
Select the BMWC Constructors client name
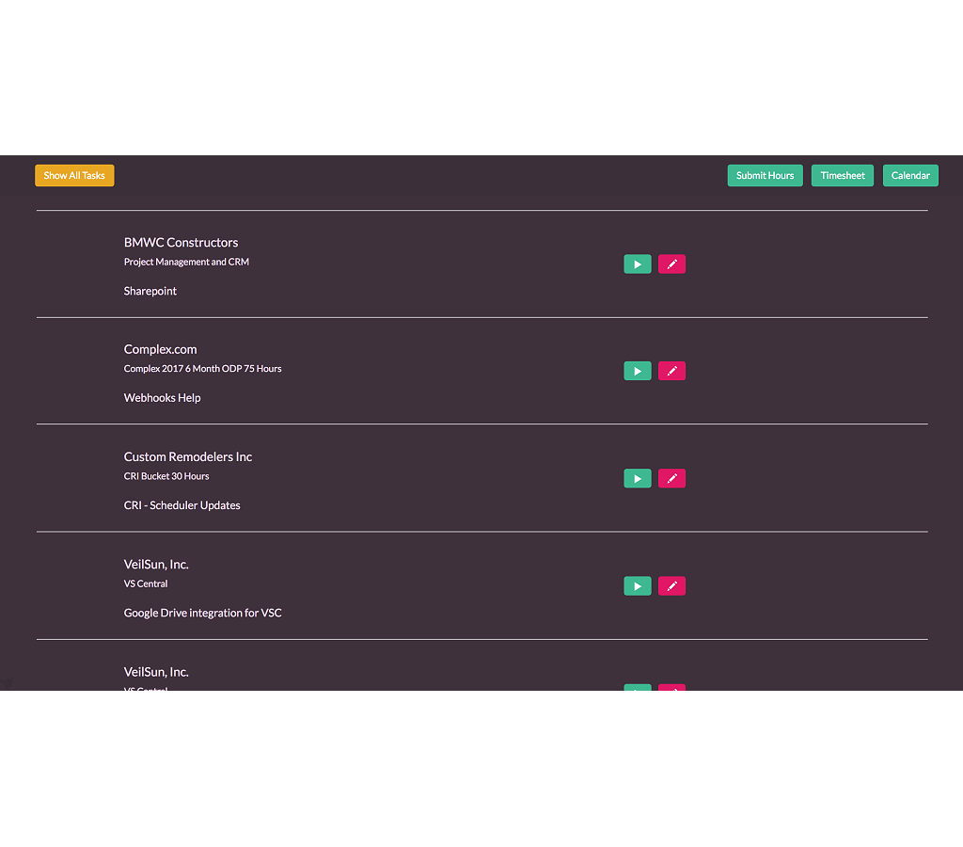point(182,243)
